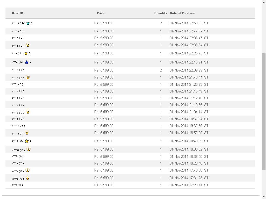
Task: Click the turquoise star beside a***l
Action: pos(28,23)
